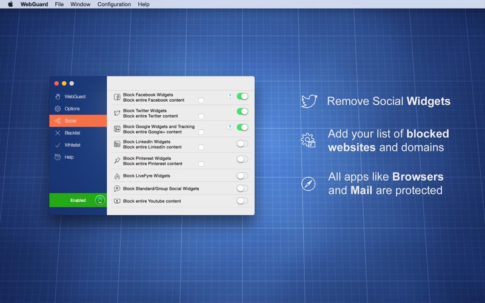The width and height of the screenshot is (485, 303).
Task: Check Block entire Twitter content checkbox
Action: point(201,116)
